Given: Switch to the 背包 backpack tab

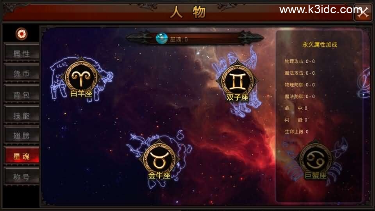Looking at the screenshot, I should pyautogui.click(x=21, y=95).
